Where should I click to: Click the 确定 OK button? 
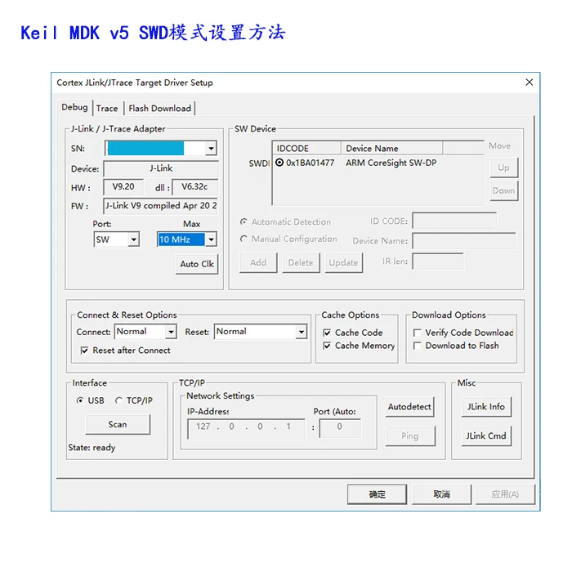[377, 494]
